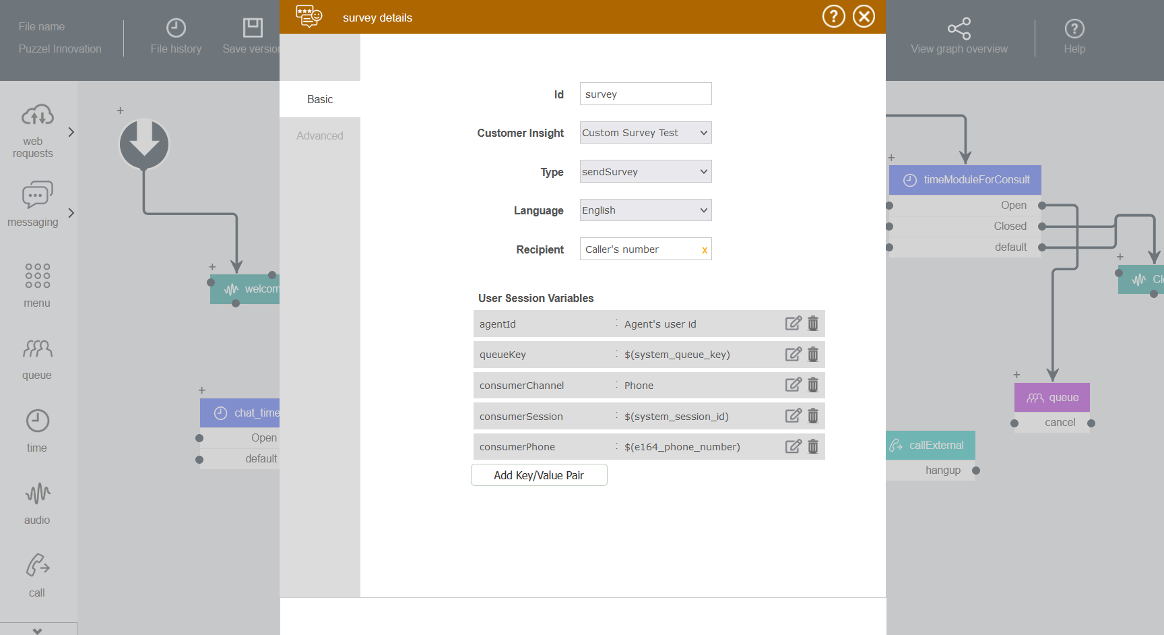
Task: Open the Language dropdown set to English
Action: point(645,210)
